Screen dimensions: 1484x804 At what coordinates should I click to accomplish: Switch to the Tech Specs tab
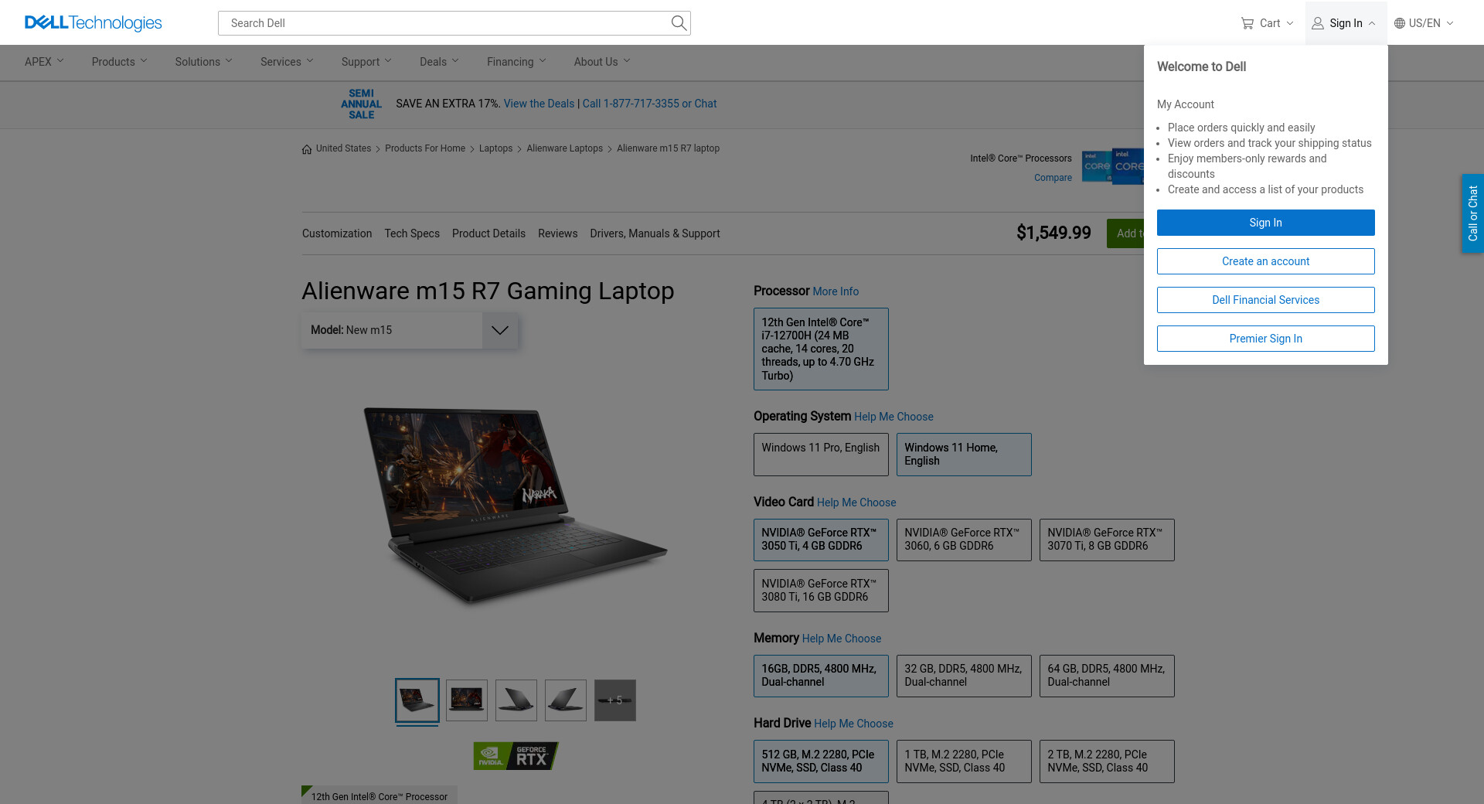[x=411, y=233]
